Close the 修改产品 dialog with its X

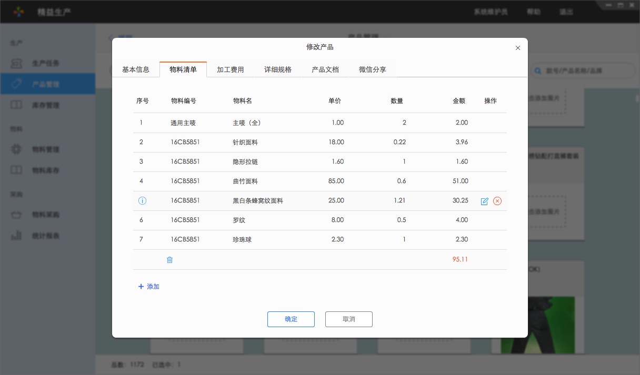pos(517,48)
